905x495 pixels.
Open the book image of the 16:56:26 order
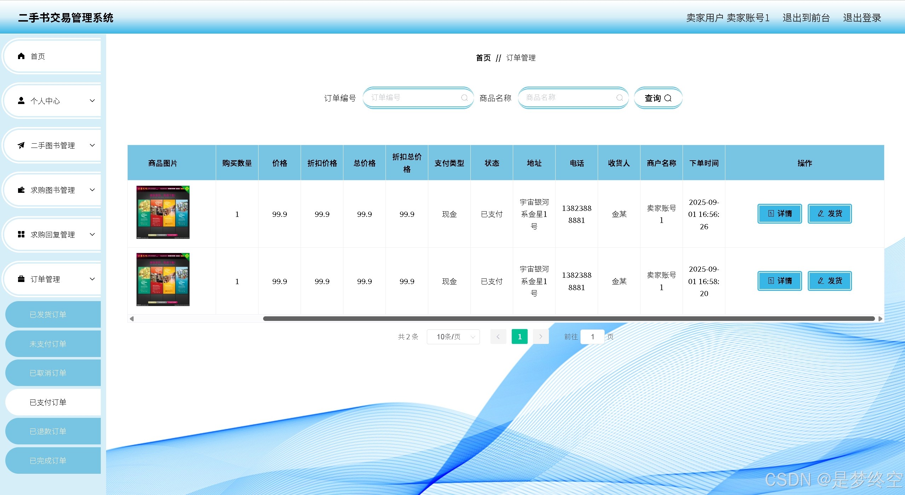point(163,212)
